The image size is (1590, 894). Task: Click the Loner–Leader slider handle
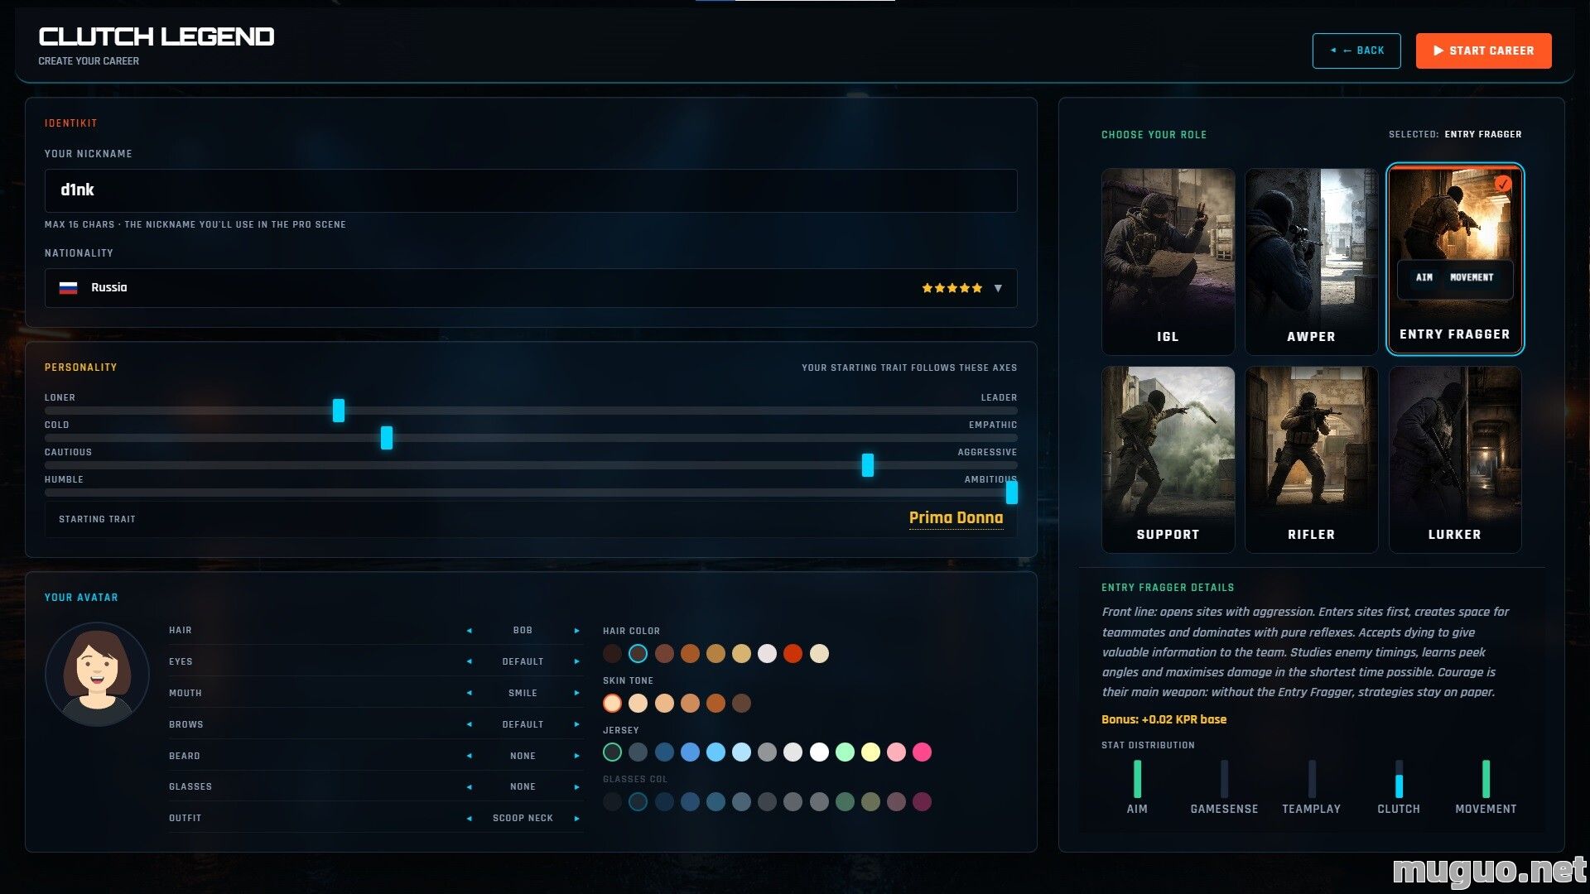pos(339,410)
